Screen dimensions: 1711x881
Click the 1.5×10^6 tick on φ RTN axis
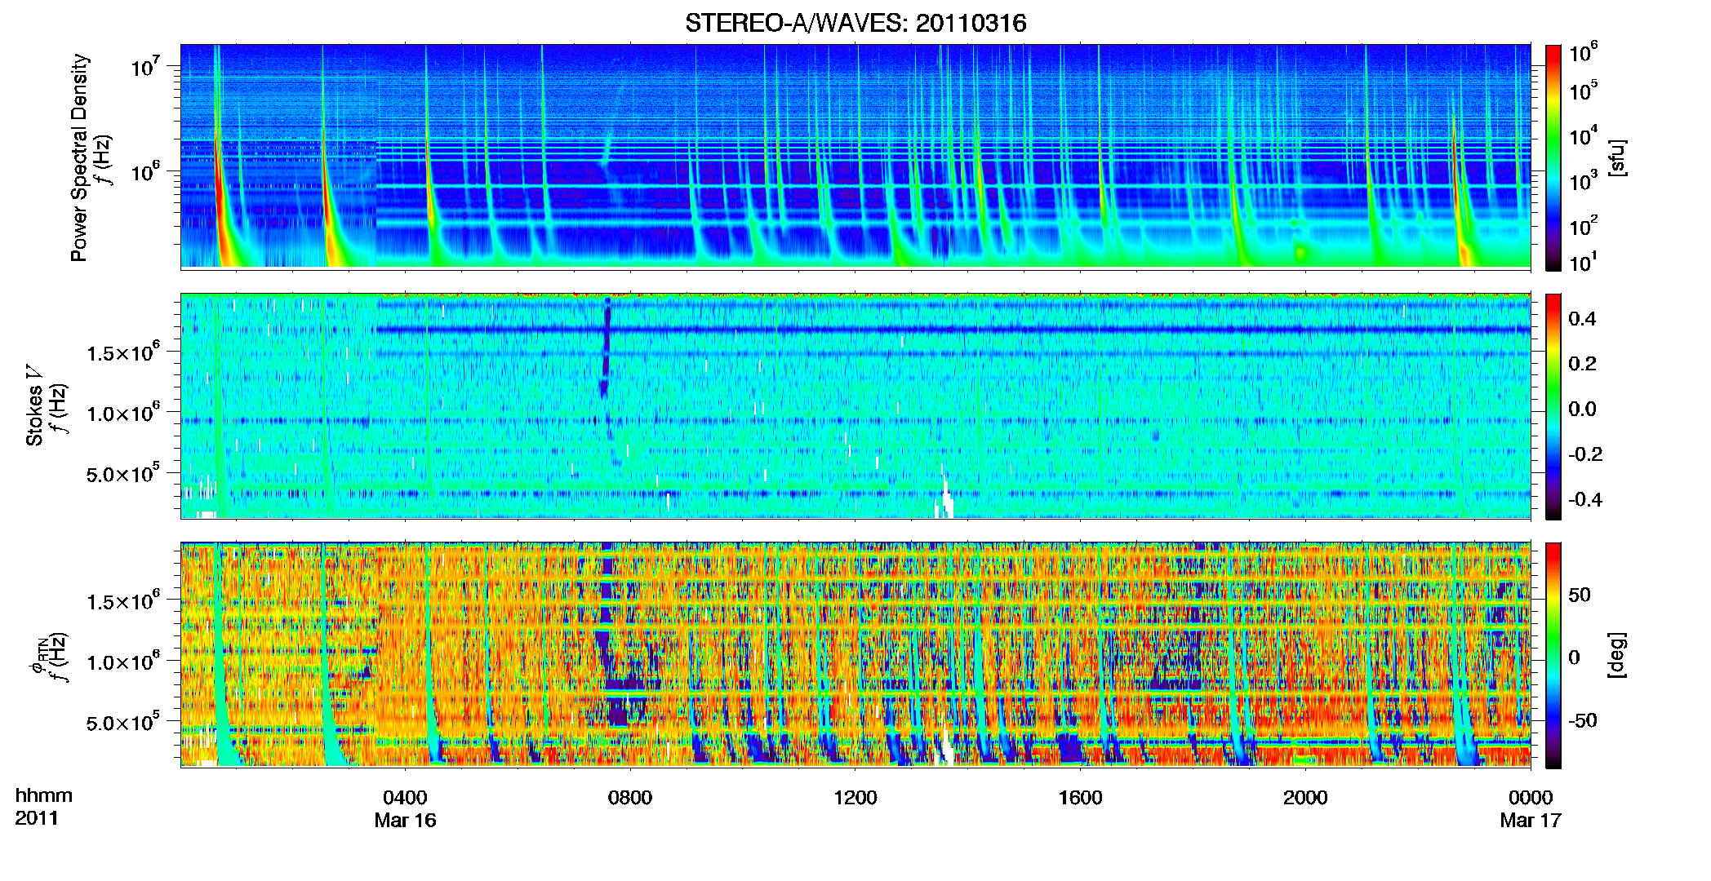pos(123,600)
